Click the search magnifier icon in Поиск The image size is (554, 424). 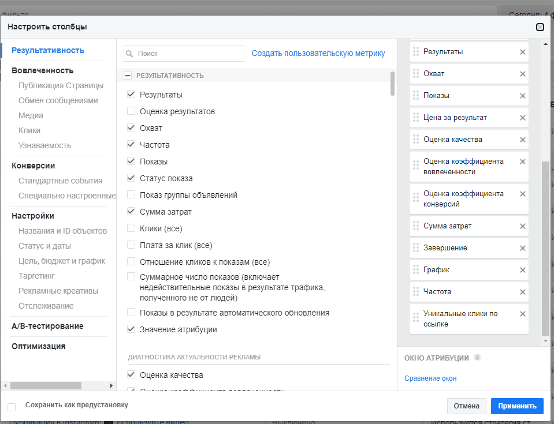pyautogui.click(x=129, y=54)
